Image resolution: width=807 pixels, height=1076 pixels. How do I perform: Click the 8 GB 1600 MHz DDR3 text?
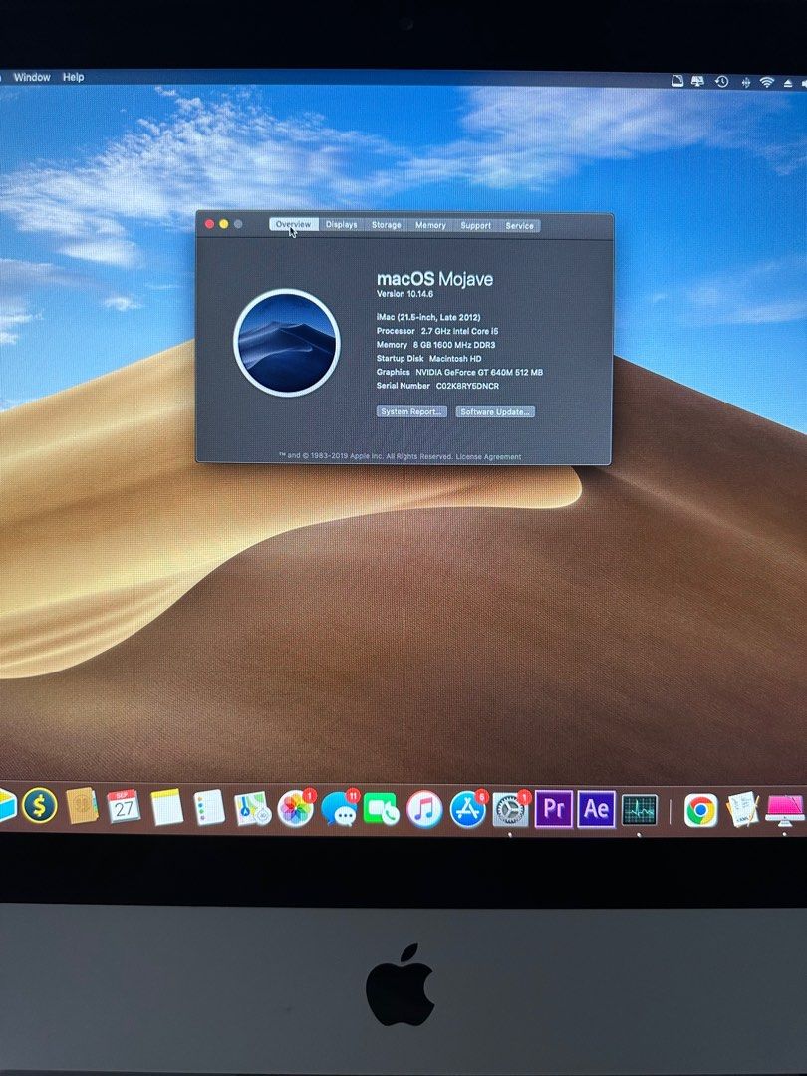click(x=453, y=345)
